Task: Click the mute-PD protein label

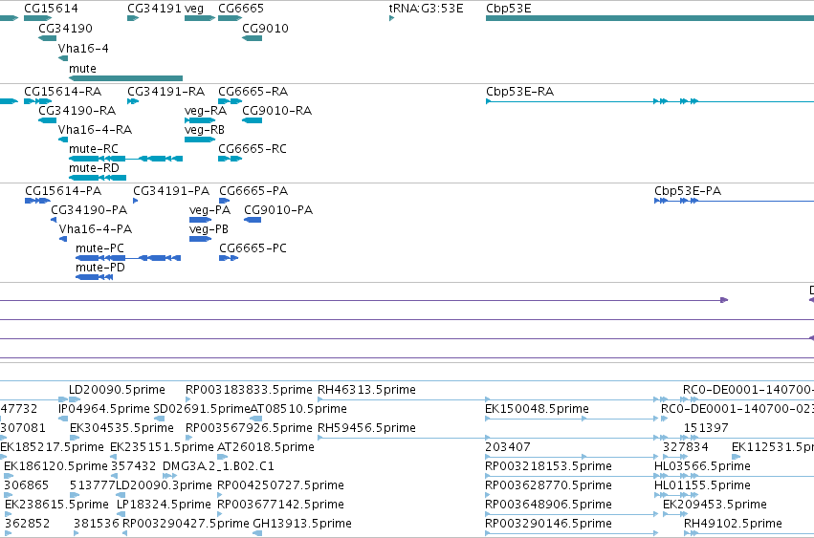Action: click(100, 268)
